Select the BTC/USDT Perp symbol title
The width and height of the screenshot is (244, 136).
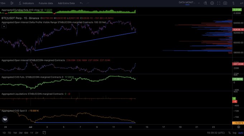20,18
